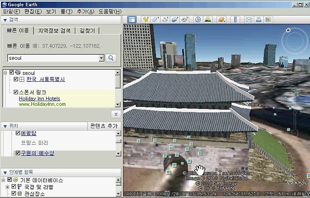Switch between planets with Saturn icon
Image resolution: width=310 pixels, height=198 pixels.
point(221,19)
